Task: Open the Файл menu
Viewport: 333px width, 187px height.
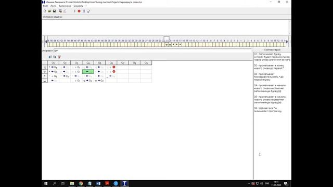Action: point(45,6)
